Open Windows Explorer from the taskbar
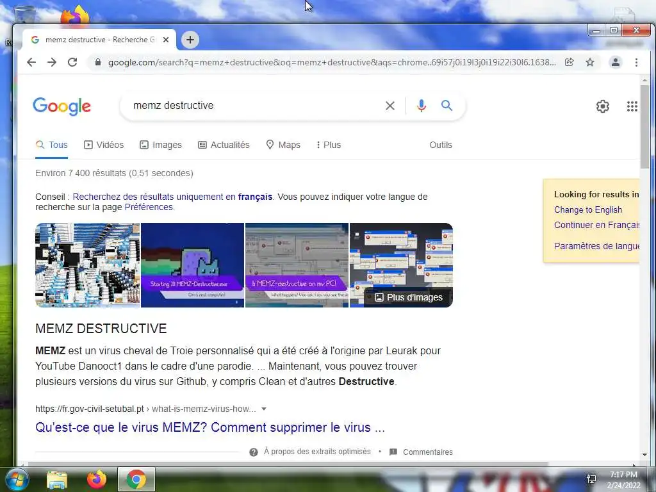 click(x=57, y=480)
